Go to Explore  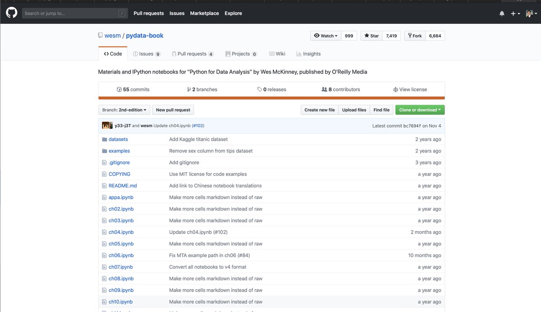234,14
